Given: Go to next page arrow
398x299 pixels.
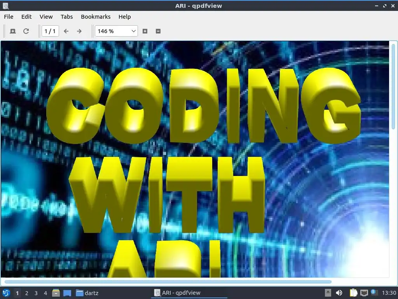Looking at the screenshot, I should coord(79,31).
